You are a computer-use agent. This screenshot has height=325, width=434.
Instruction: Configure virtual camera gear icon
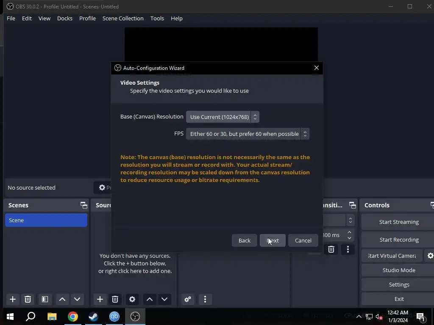(x=430, y=256)
